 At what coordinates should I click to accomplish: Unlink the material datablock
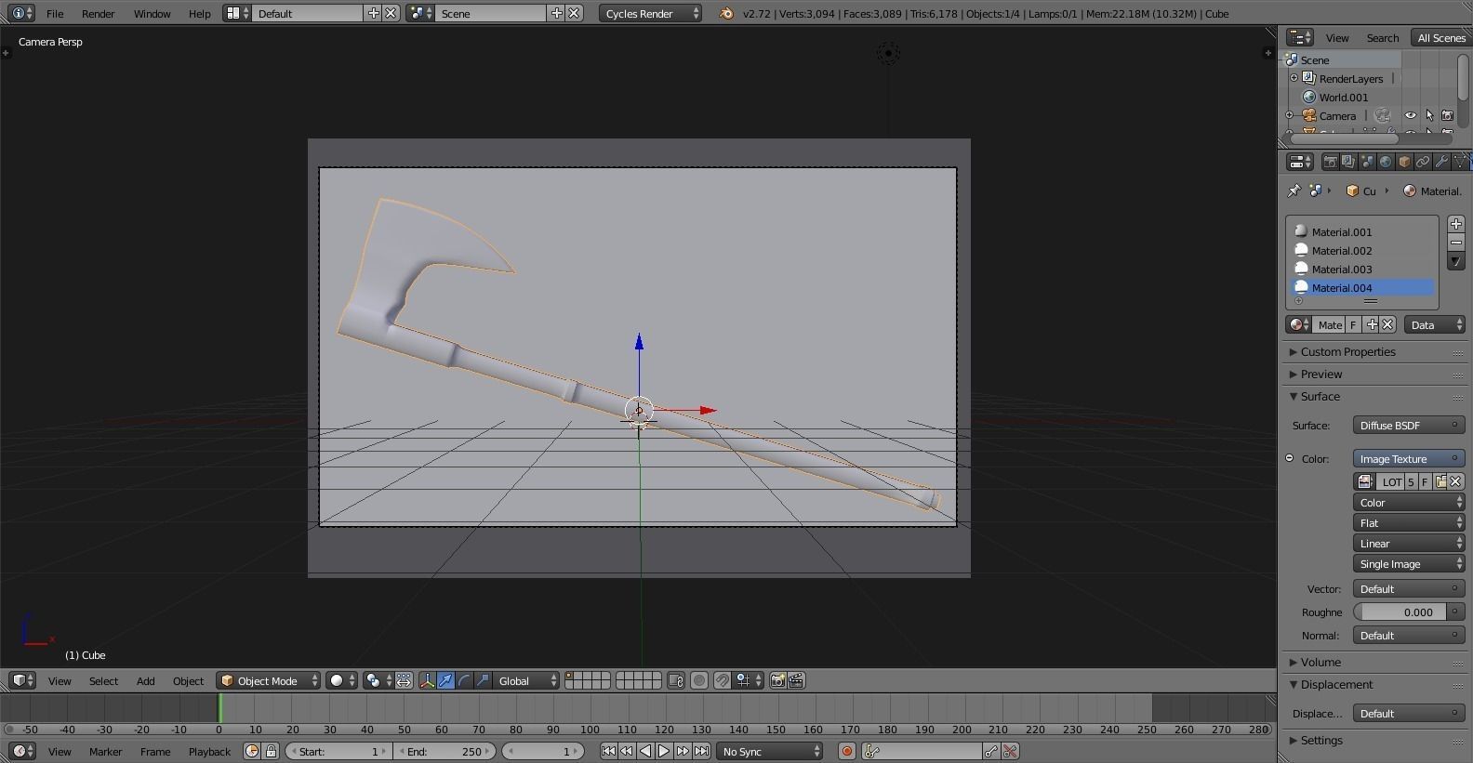[x=1387, y=324]
